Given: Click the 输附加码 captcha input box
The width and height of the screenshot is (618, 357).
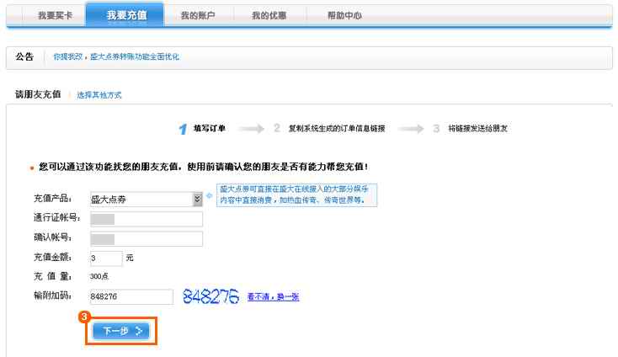Looking at the screenshot, I should tap(130, 296).
